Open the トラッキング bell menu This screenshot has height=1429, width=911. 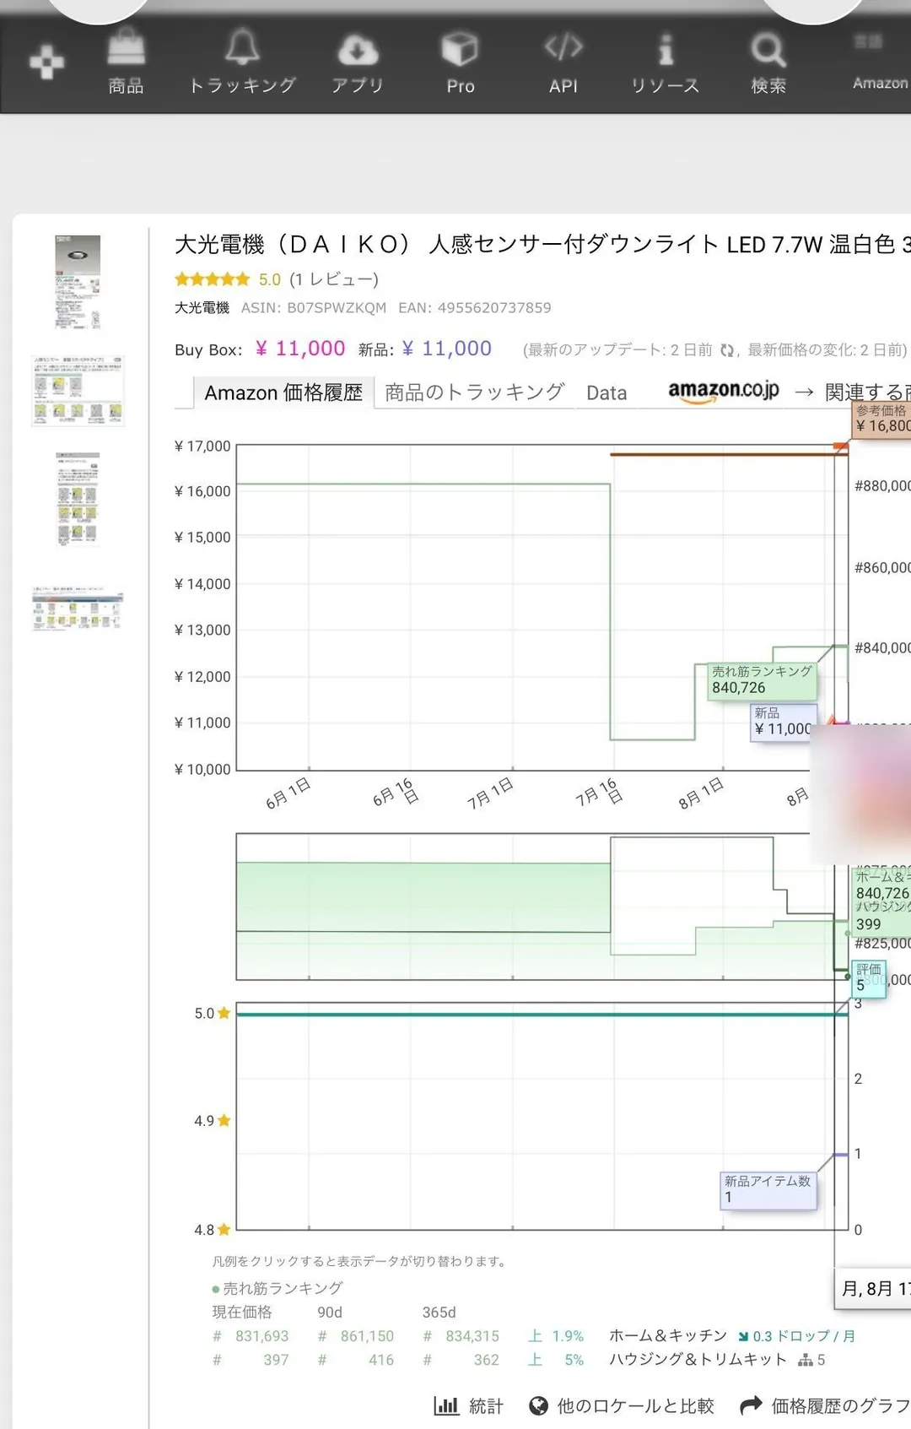click(x=242, y=61)
